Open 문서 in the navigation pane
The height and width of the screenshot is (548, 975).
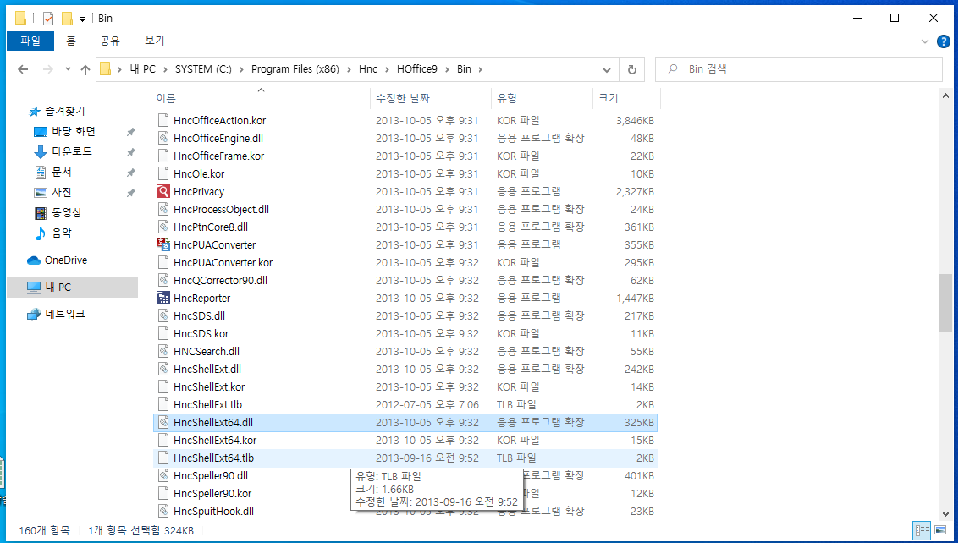tap(62, 173)
